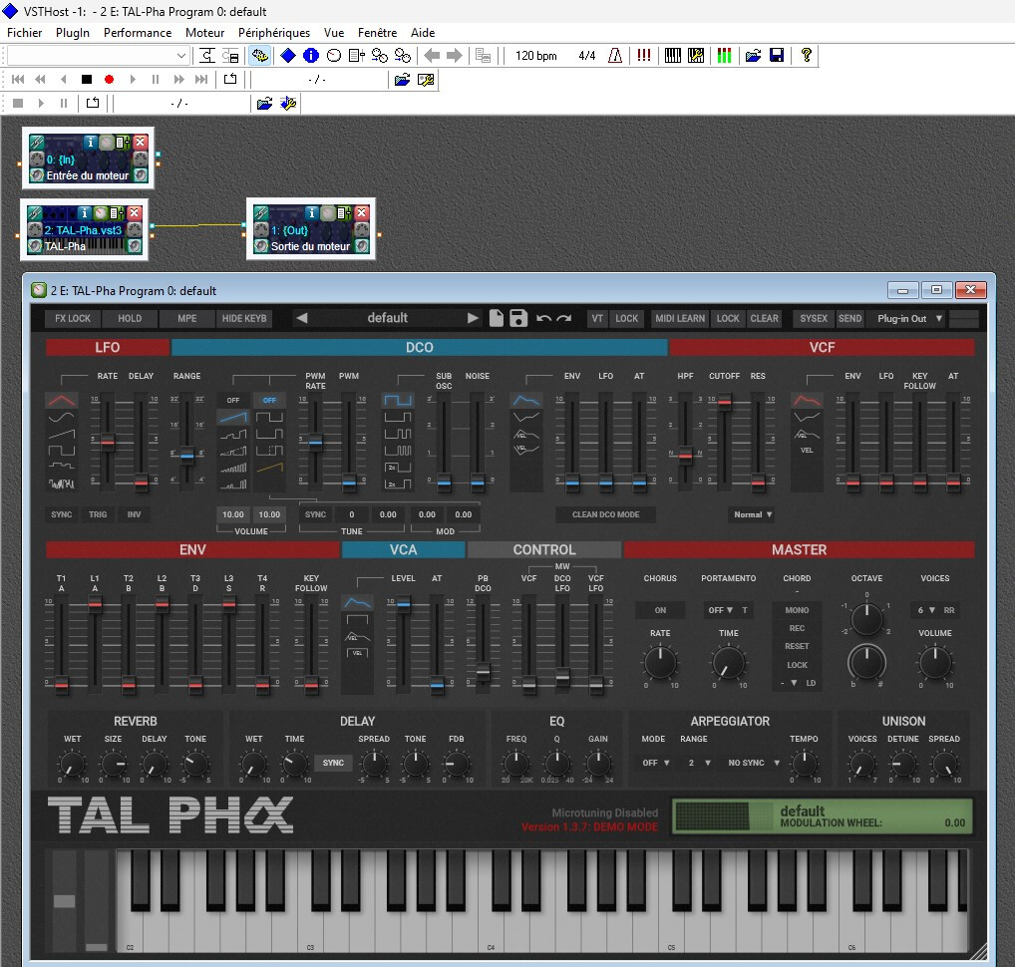Click the yellow question mark help icon
The image size is (1015, 967).
[x=806, y=56]
